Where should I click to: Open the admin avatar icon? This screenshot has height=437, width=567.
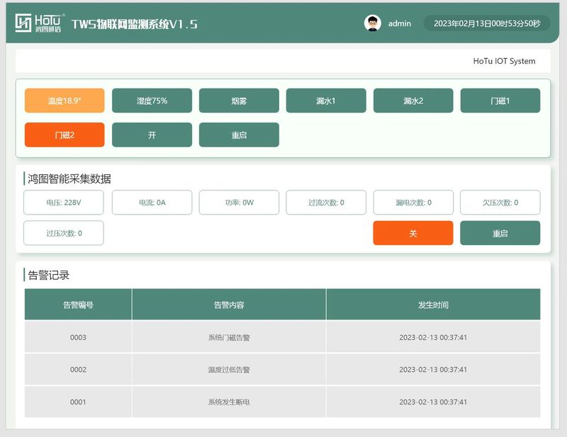[373, 23]
